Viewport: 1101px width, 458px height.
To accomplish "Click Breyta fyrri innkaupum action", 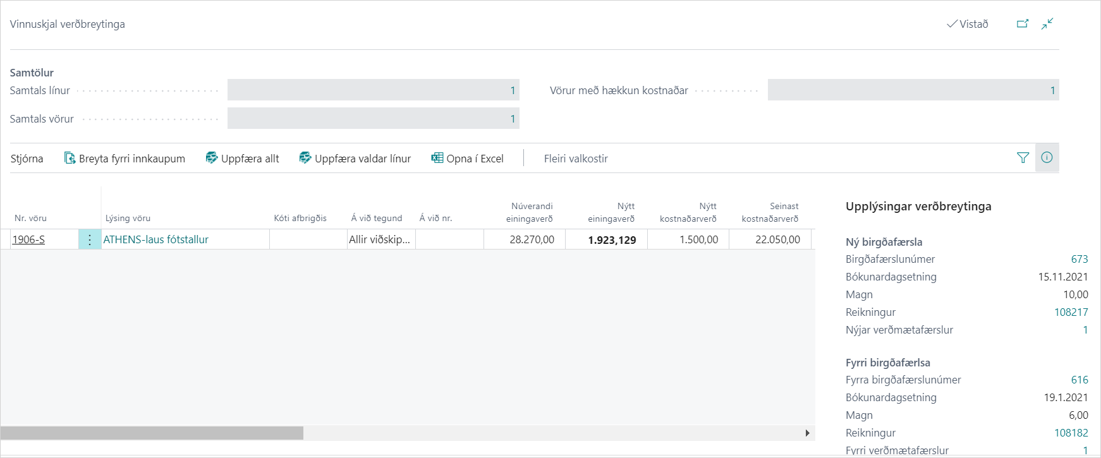I will click(125, 159).
